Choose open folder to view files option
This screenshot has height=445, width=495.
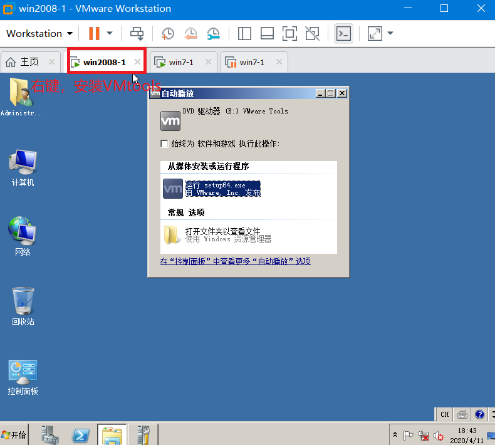(x=217, y=235)
